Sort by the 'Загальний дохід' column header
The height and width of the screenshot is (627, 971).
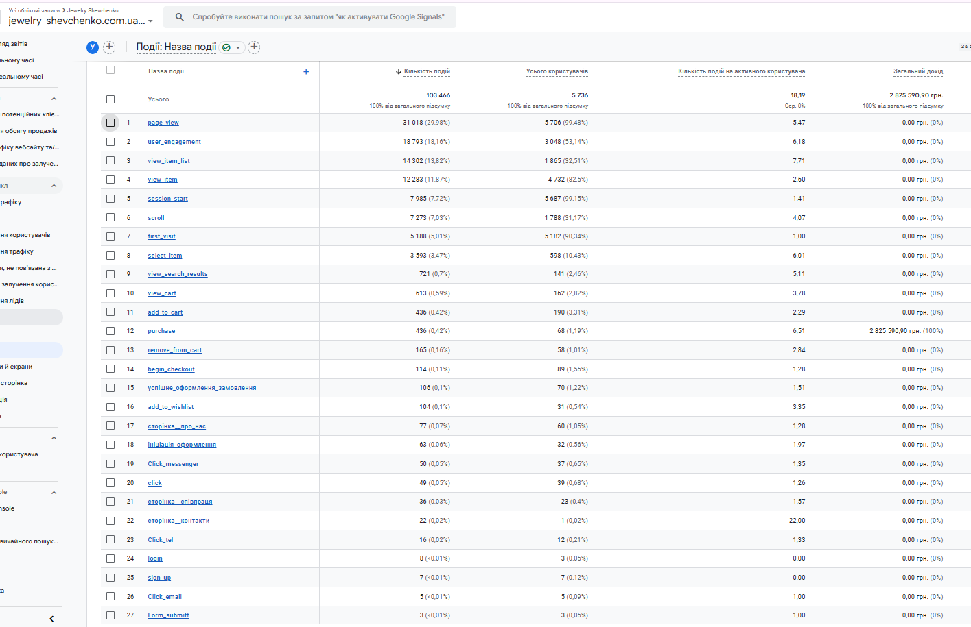[x=917, y=71]
